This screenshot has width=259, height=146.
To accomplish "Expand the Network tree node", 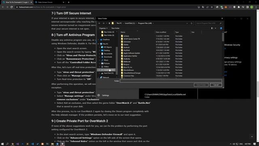I will (99, 77).
